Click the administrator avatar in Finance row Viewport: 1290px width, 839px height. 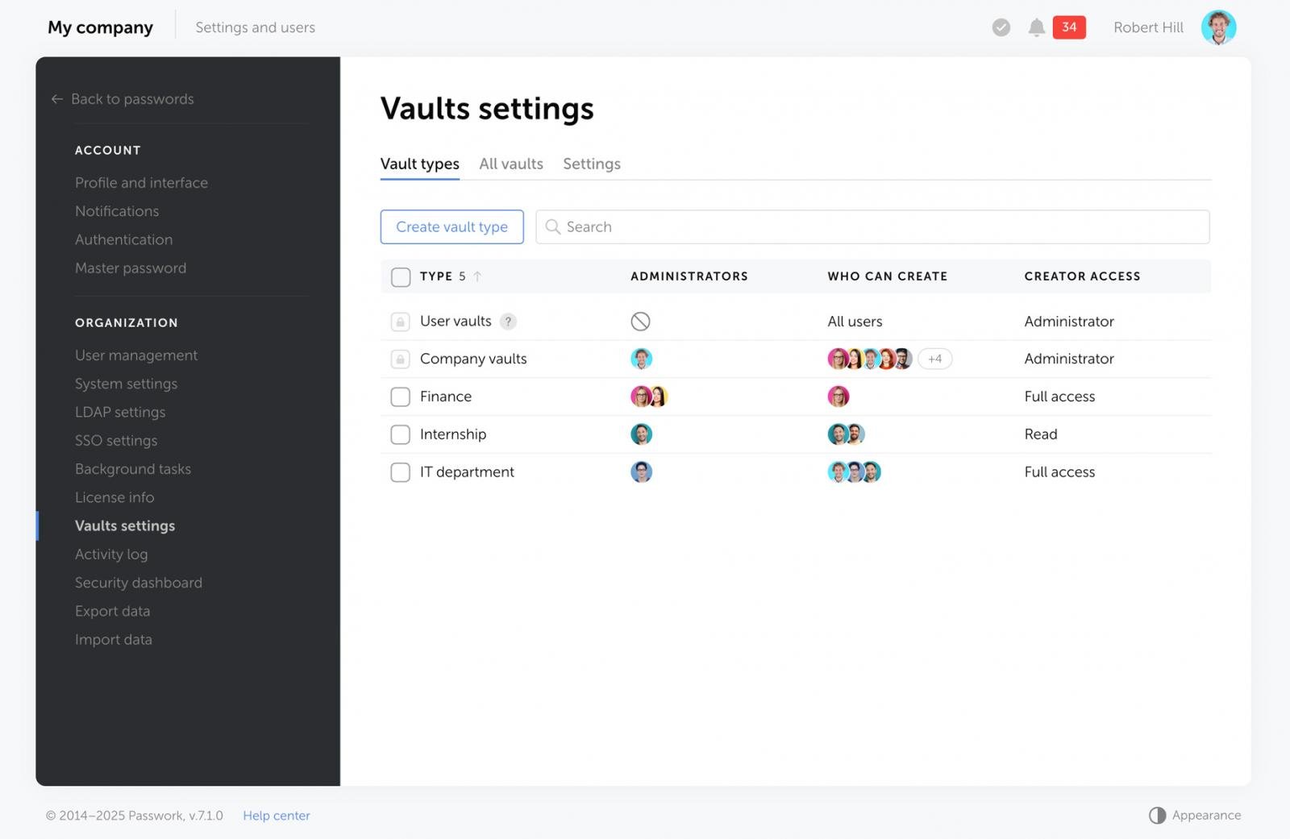(641, 397)
